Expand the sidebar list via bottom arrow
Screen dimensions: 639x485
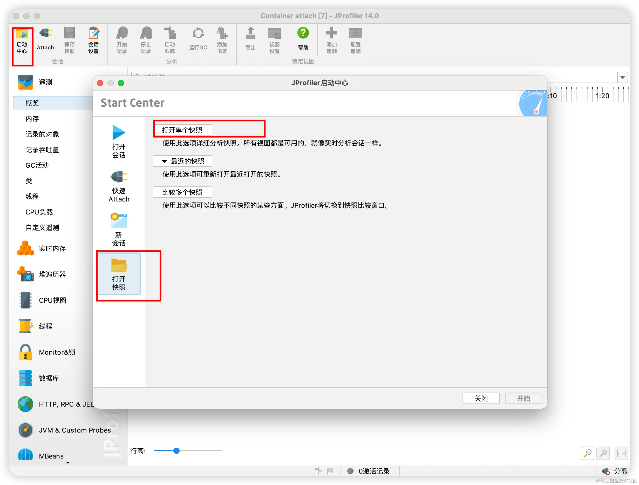coord(68,463)
